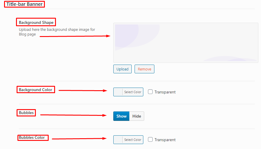Select the Title-bar Banner section heading
This screenshot has width=261, height=149.
[24, 4]
